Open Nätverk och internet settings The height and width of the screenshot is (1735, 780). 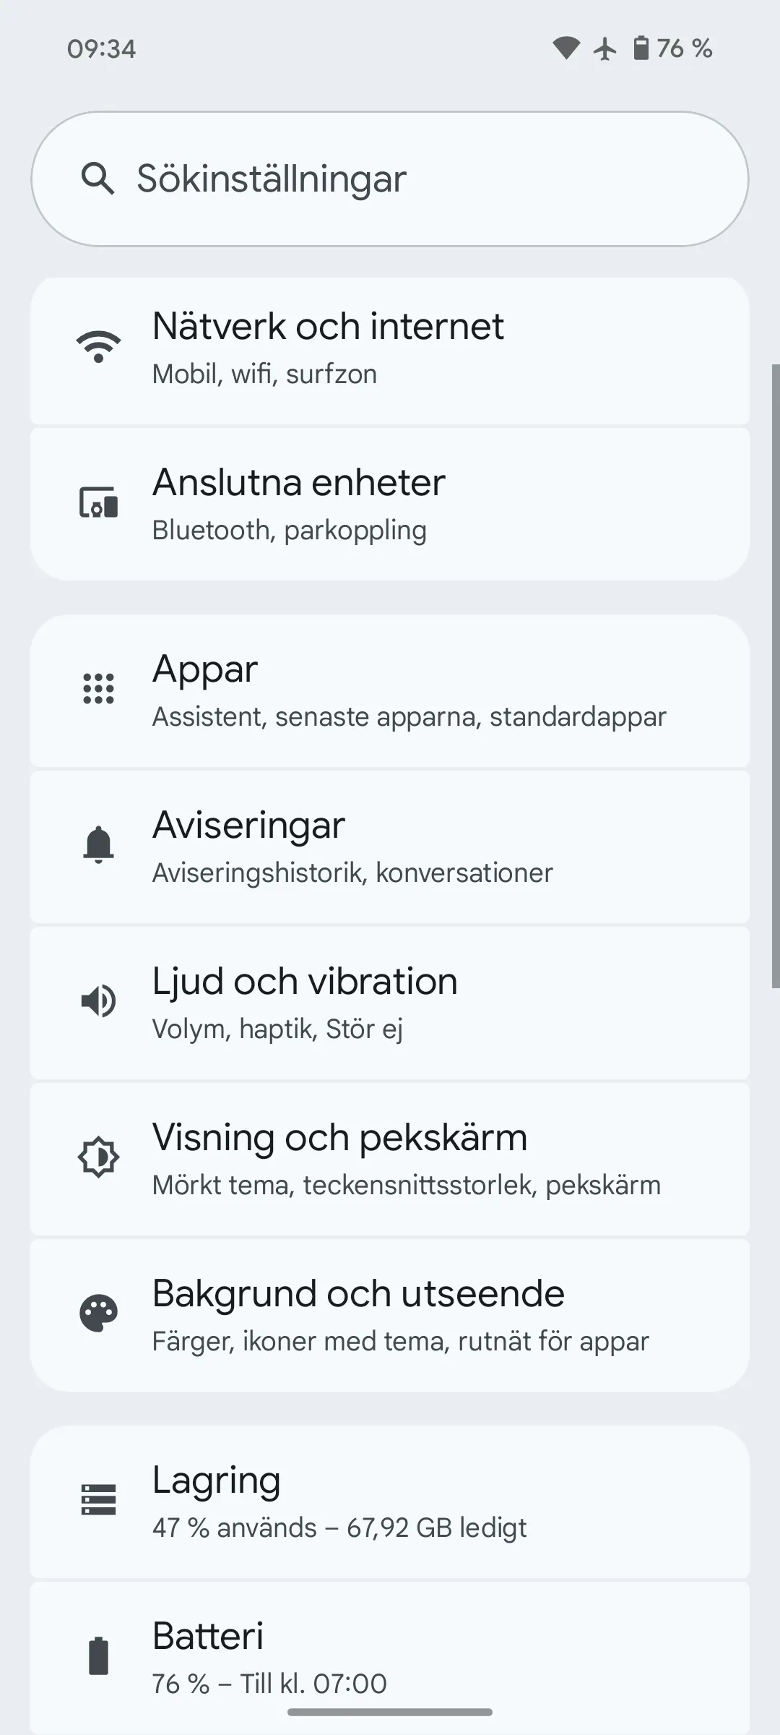tap(390, 350)
